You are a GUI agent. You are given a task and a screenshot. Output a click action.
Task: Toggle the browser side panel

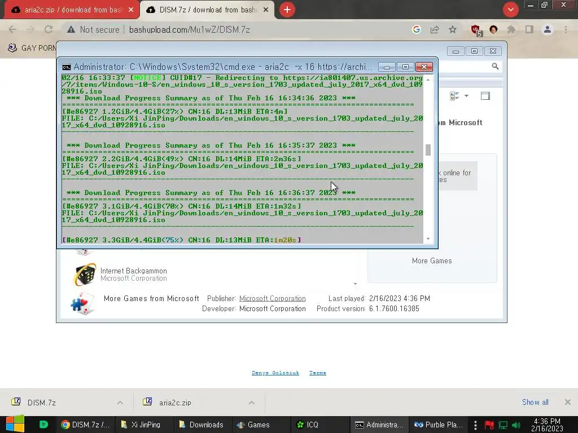tap(529, 29)
